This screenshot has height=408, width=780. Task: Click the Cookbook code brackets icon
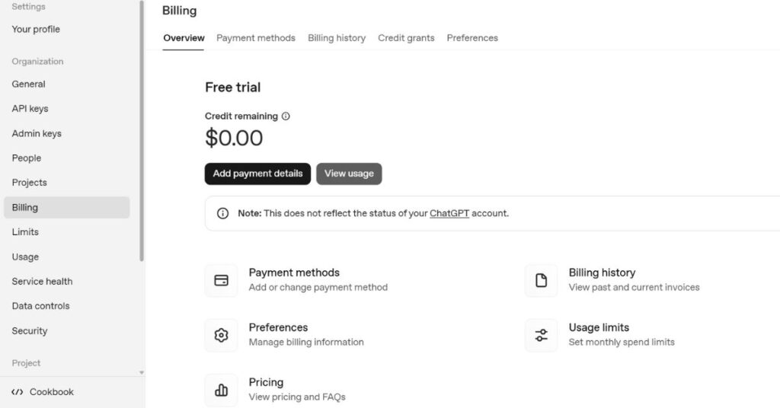(18, 392)
